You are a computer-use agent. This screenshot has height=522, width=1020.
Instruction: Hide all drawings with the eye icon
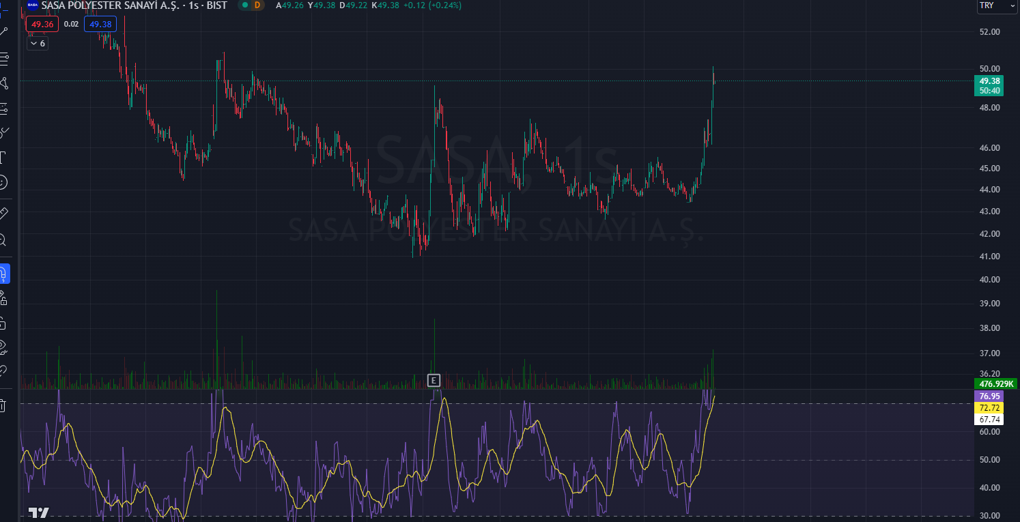tap(3, 347)
